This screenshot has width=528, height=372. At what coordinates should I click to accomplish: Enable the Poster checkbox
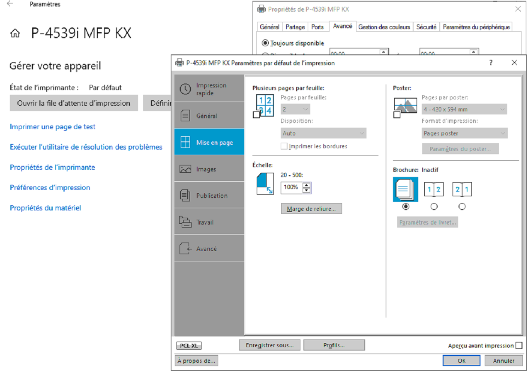pos(397,114)
